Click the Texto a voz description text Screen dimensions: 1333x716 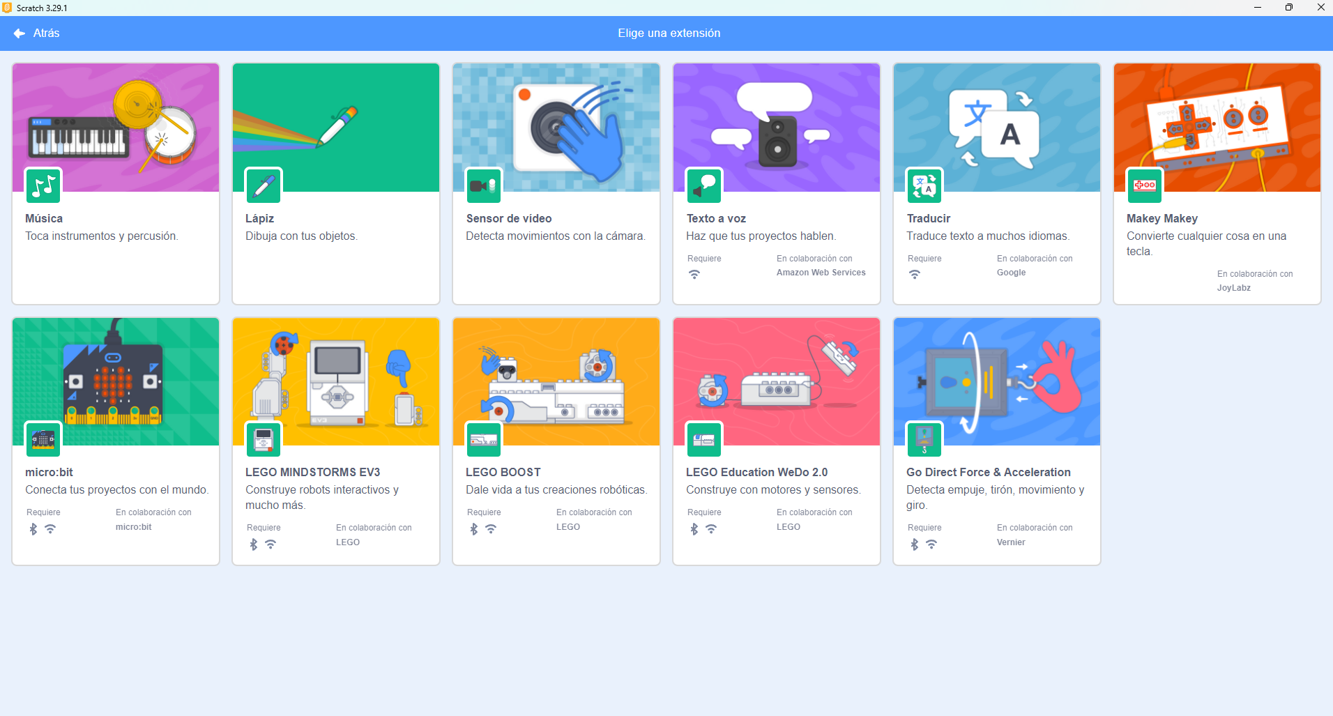coord(761,236)
